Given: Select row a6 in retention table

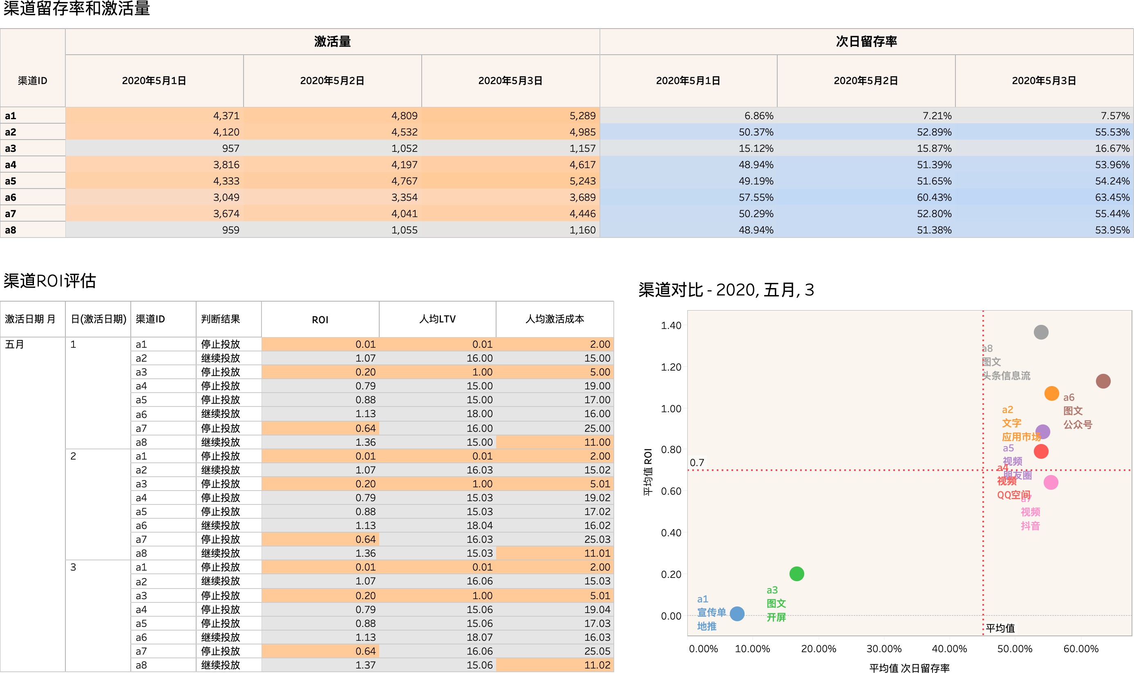Looking at the screenshot, I should tap(11, 197).
